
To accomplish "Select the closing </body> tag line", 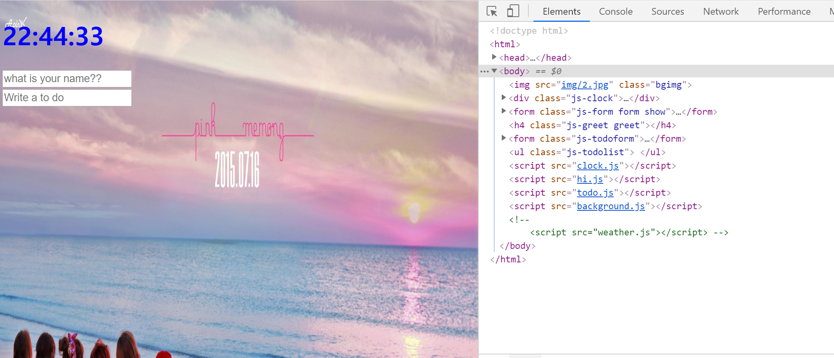I will point(518,246).
